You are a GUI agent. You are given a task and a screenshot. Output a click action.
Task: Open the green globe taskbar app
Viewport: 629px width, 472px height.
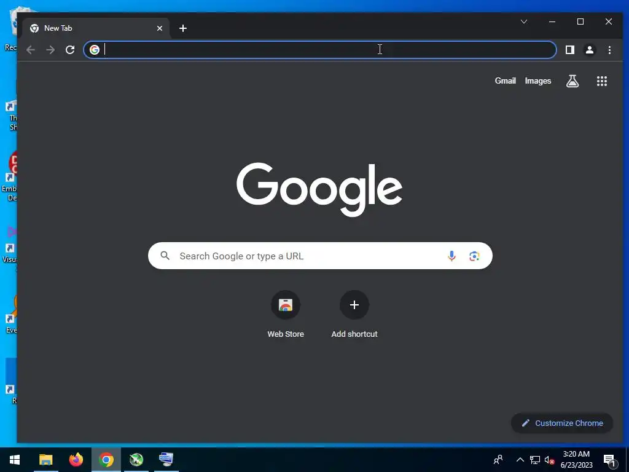(x=136, y=460)
